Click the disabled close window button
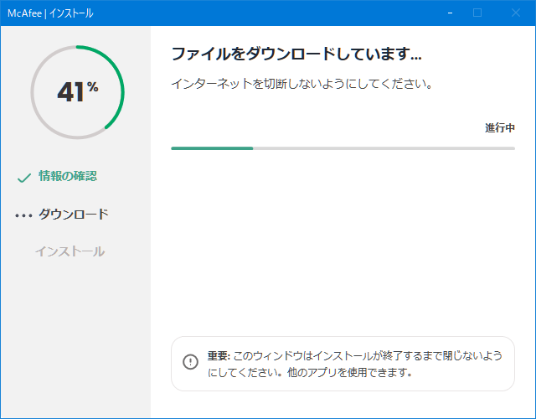Image resolution: width=536 pixels, height=419 pixels. pos(516,13)
